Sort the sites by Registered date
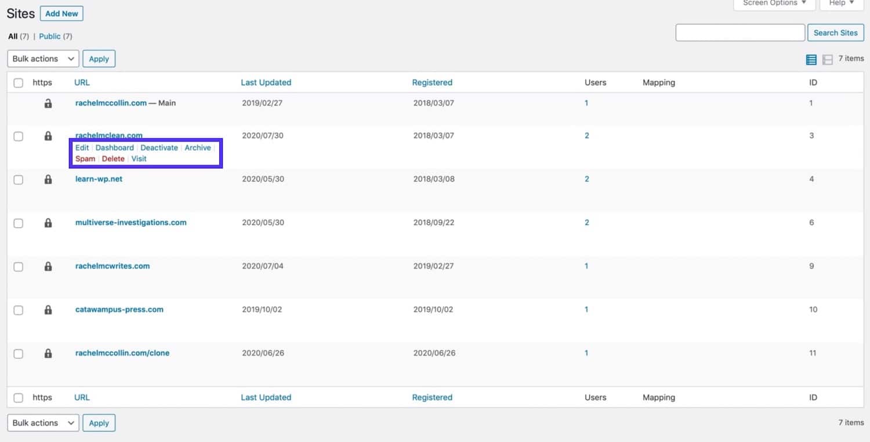870x442 pixels. [432, 82]
